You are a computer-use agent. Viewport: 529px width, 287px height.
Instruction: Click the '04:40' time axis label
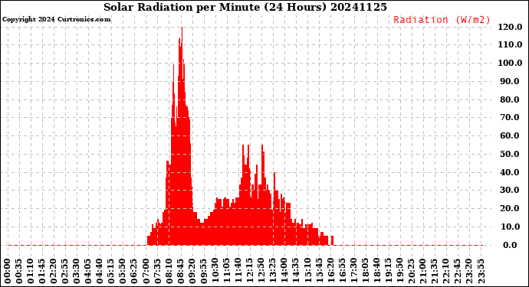click(x=100, y=272)
